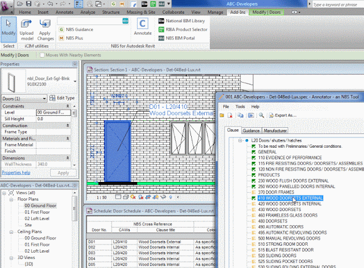Open Tools menu in Annotator window
The image size is (364, 268).
[240, 107]
